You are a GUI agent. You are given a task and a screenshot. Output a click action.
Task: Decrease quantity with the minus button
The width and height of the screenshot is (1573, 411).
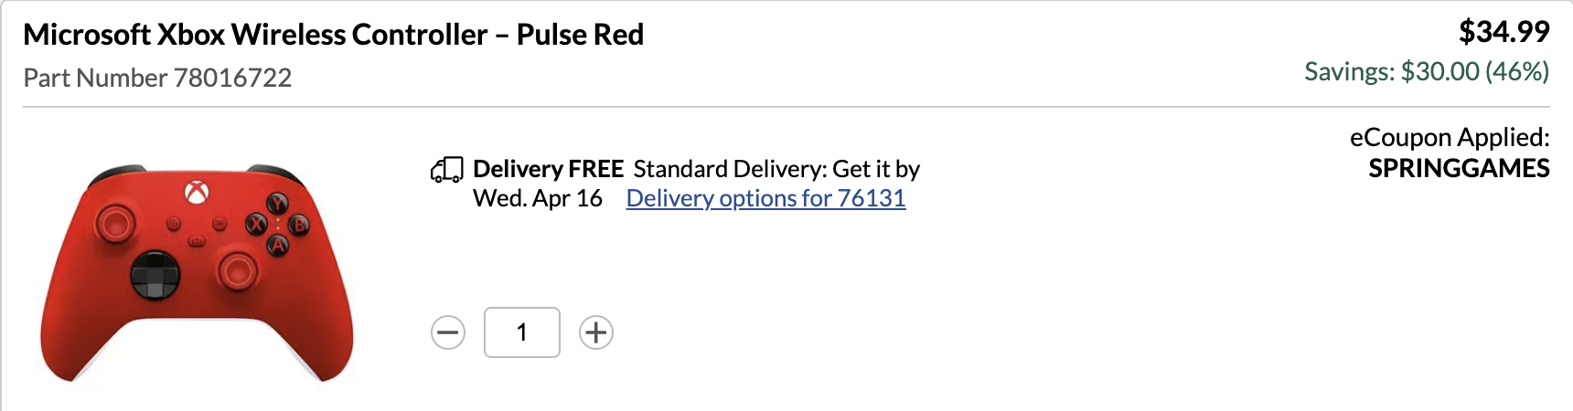(448, 332)
